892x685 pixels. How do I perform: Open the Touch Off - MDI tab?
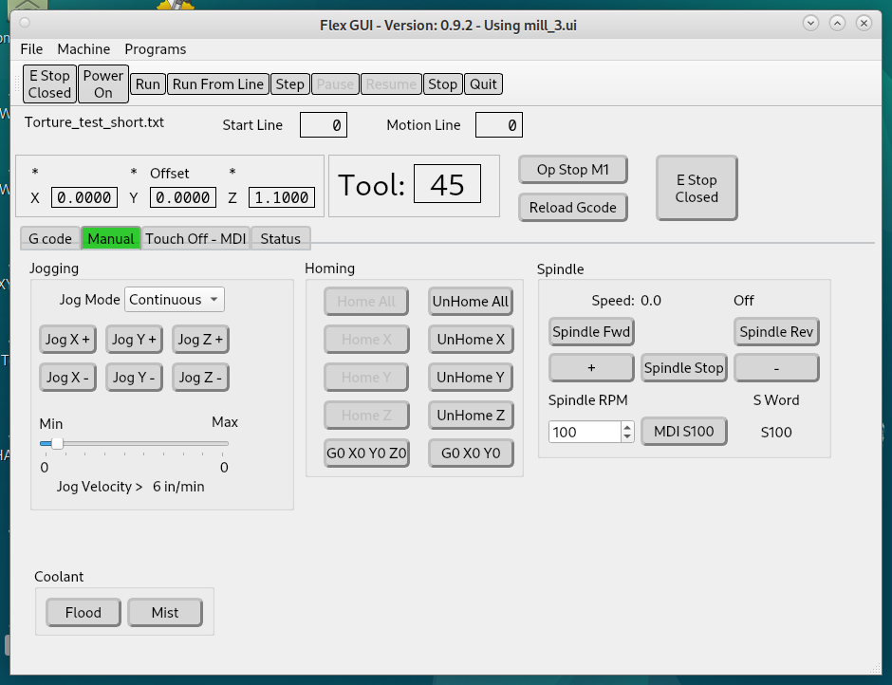(x=195, y=238)
